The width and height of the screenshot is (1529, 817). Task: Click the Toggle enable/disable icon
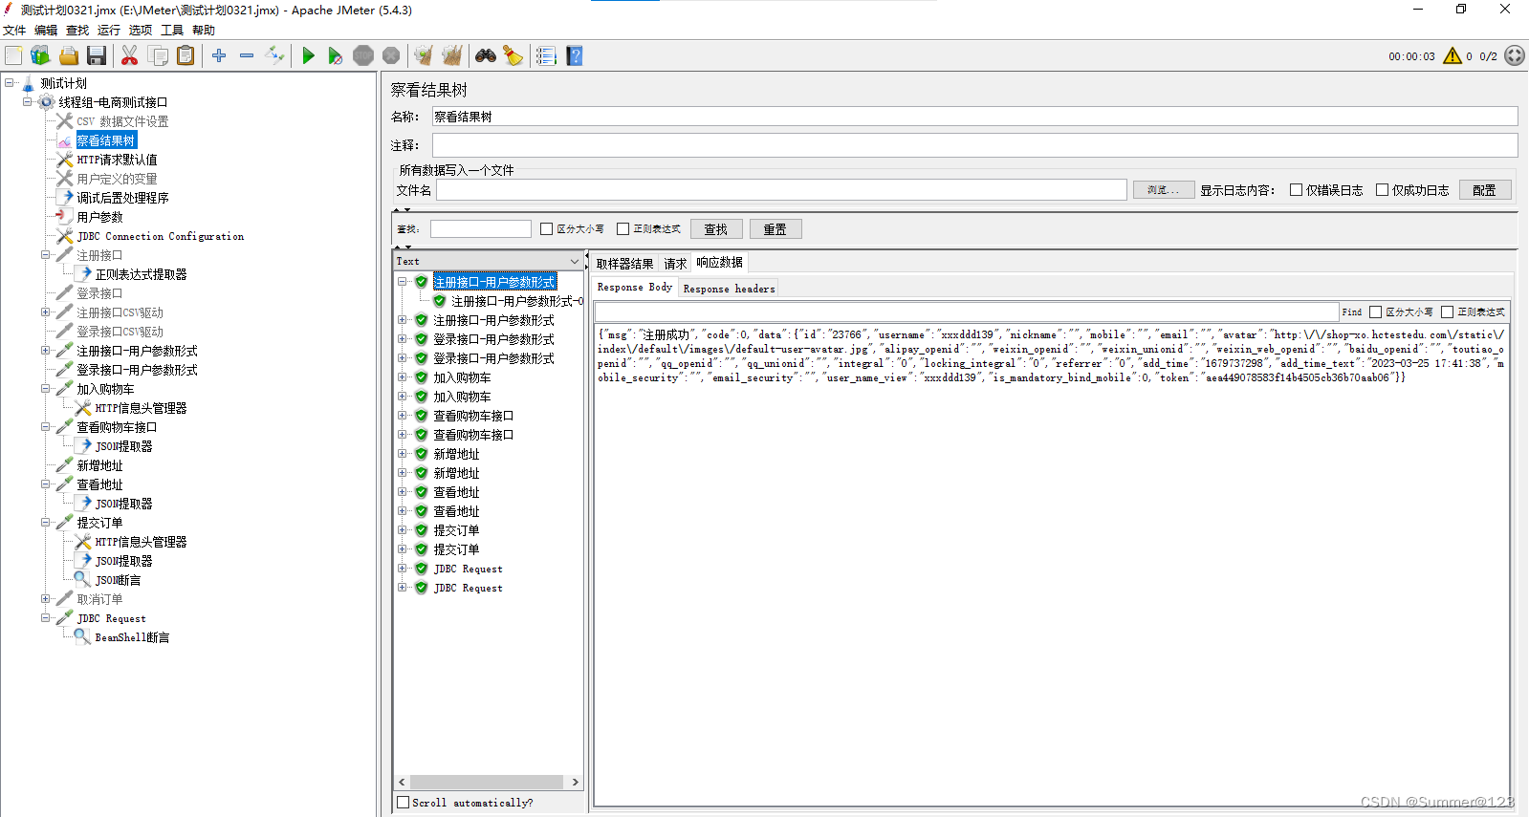(274, 56)
